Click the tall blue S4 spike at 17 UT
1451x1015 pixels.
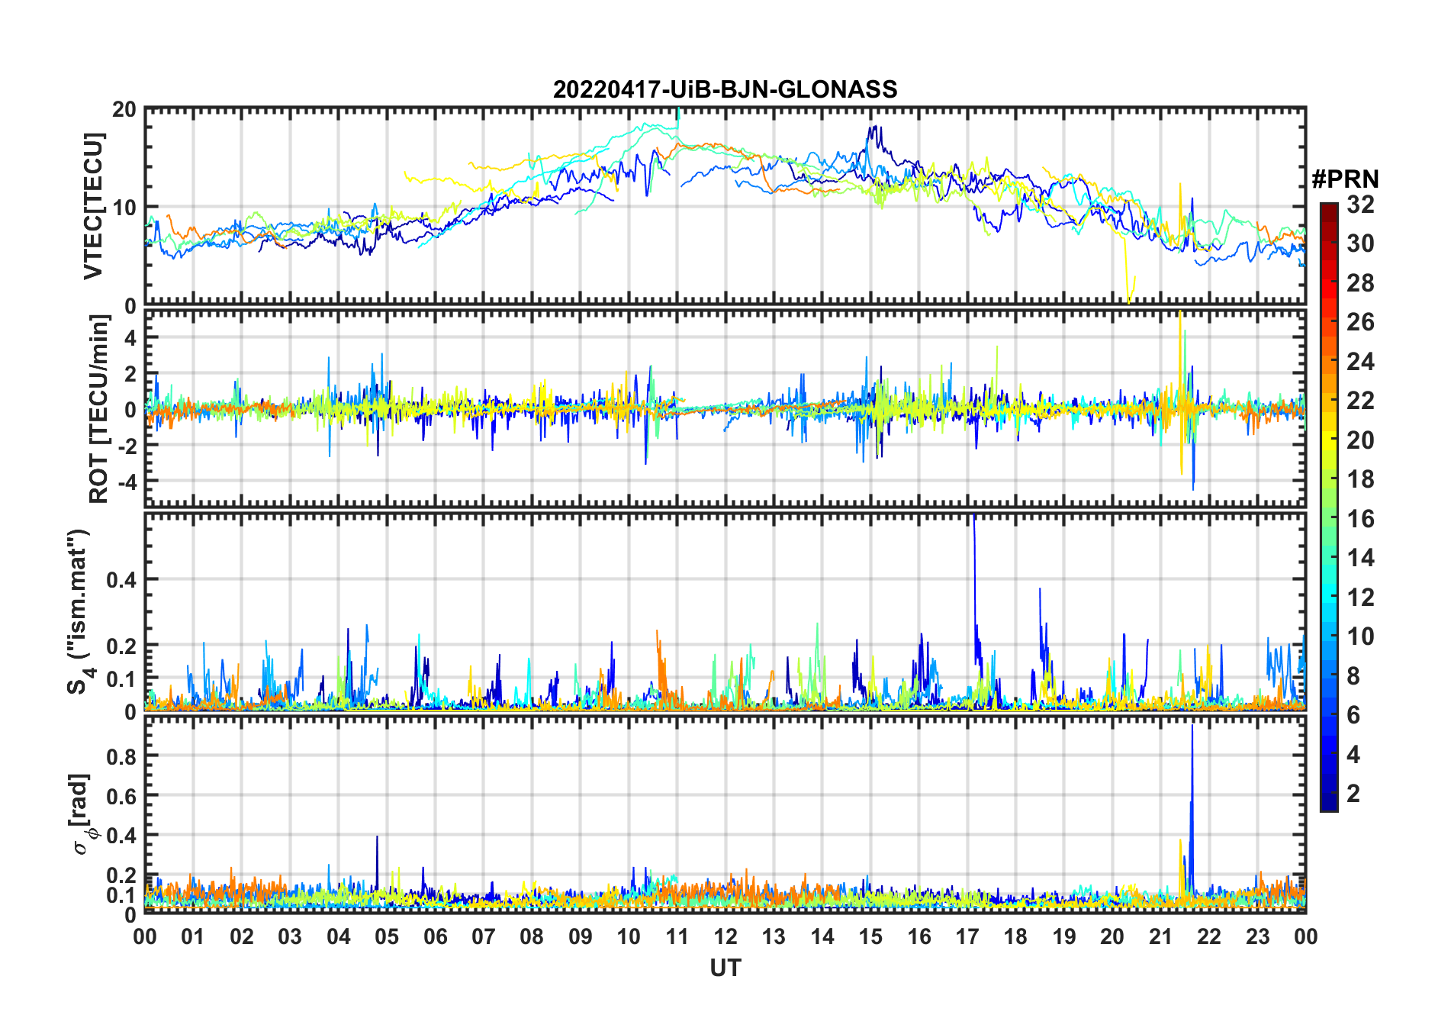(x=974, y=549)
